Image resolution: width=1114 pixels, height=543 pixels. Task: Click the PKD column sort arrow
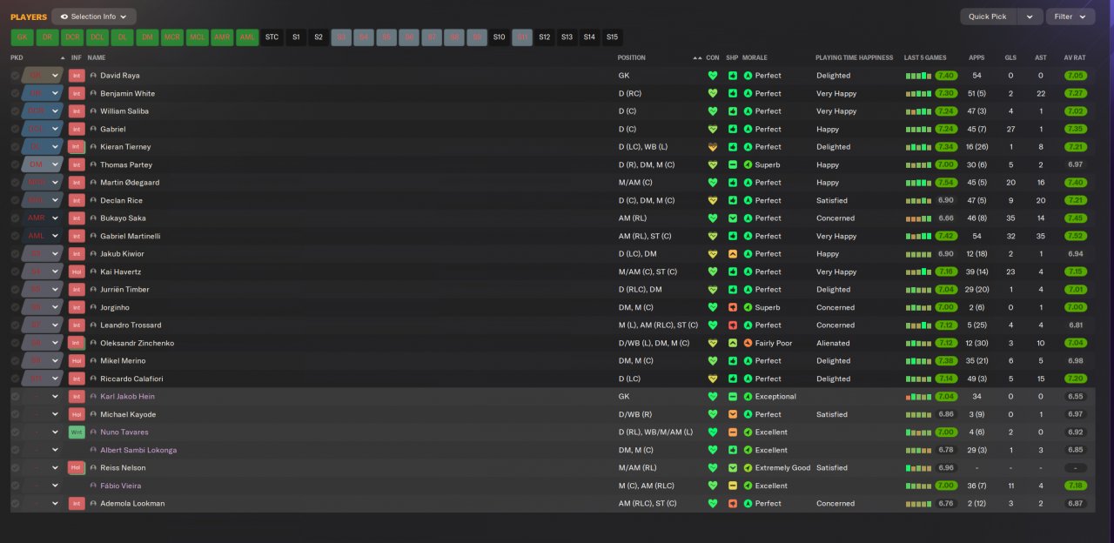point(62,57)
